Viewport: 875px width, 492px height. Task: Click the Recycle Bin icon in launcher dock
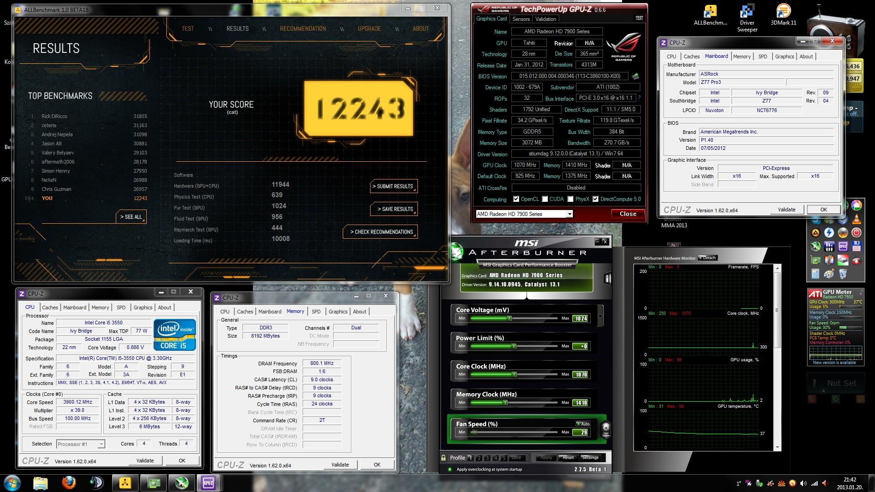(x=843, y=273)
